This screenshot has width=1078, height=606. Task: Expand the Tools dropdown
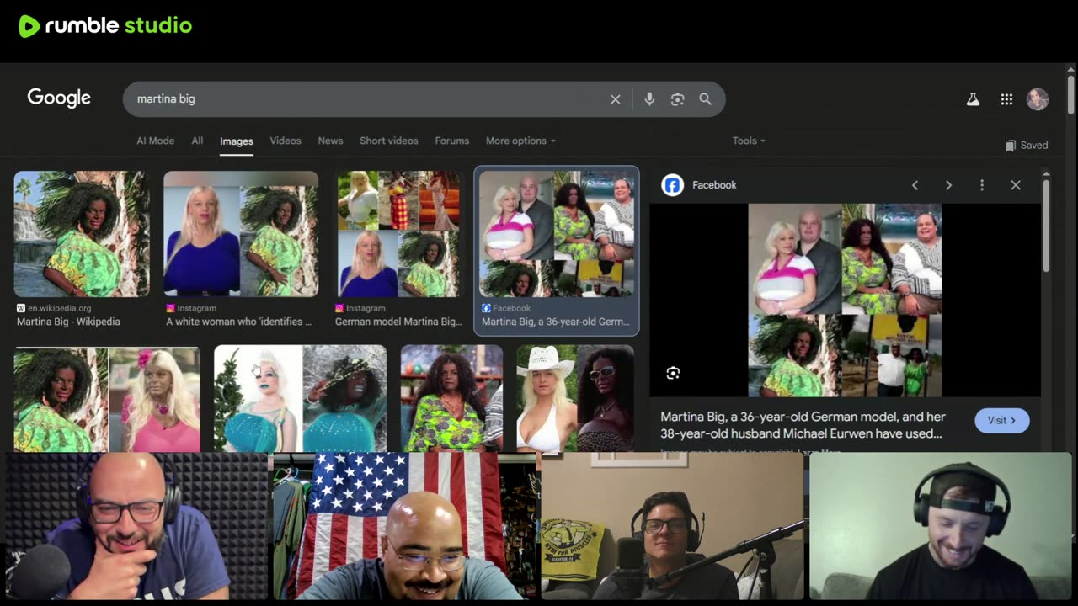(749, 141)
